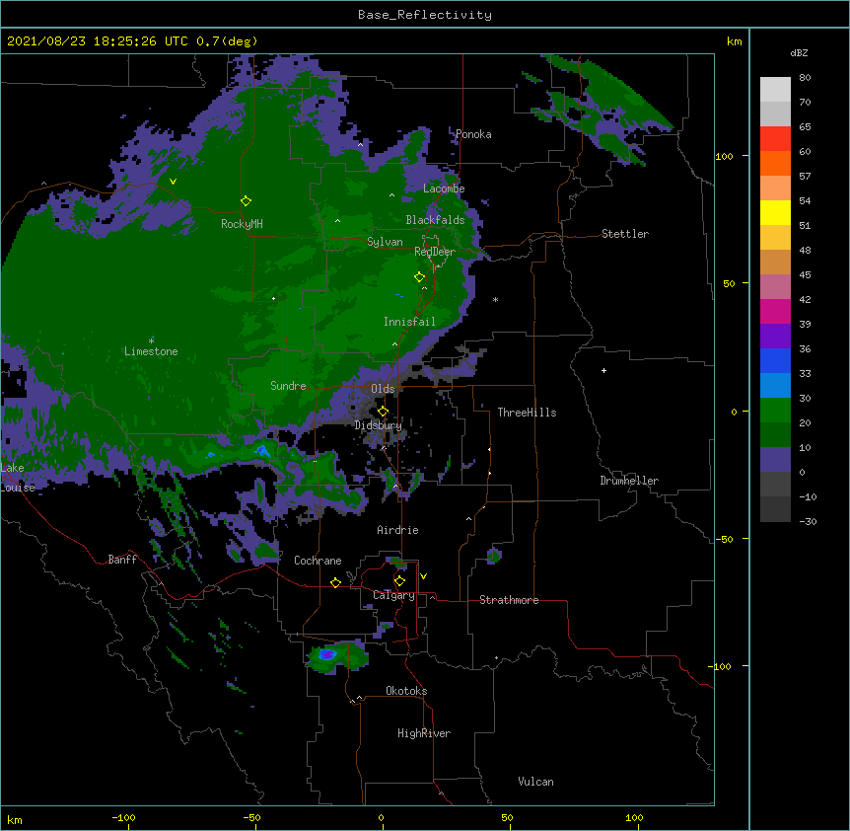Click the blue-purple storm cell northwest of Okotoks
The image size is (850, 831).
point(327,654)
